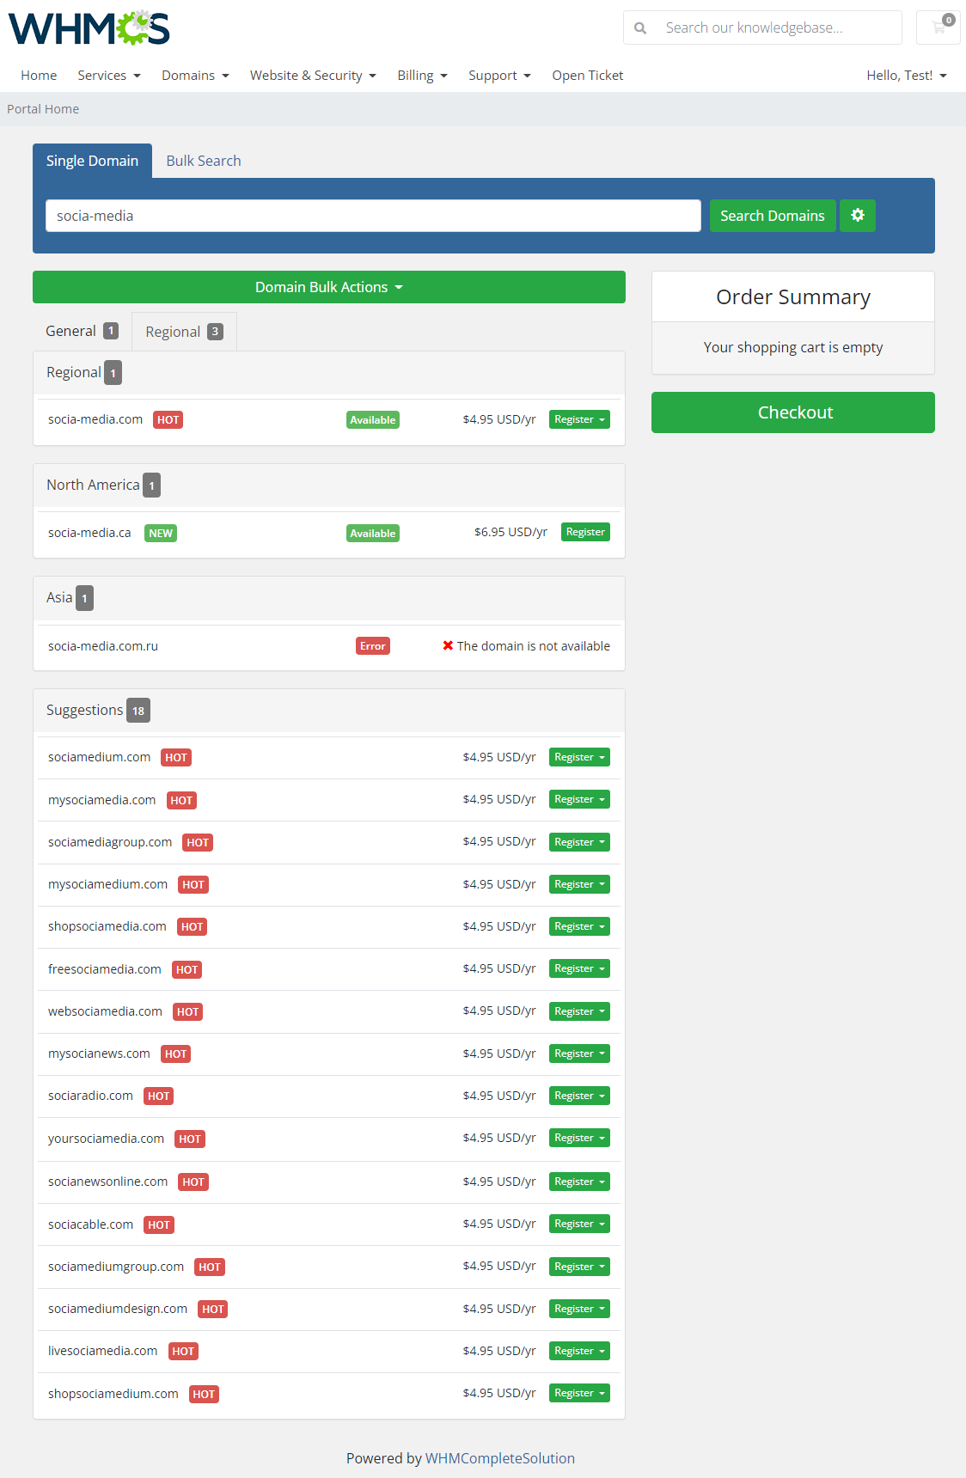
Task: Click socia-media.com.ru domain text
Action: click(x=103, y=646)
